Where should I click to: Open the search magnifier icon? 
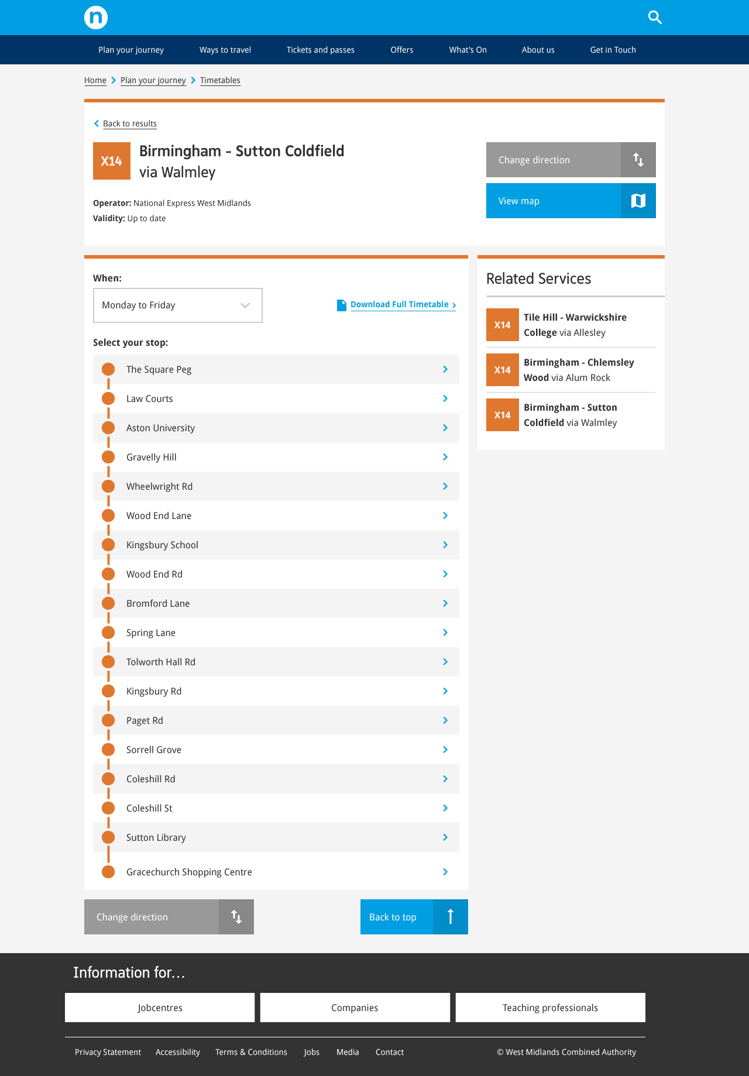pyautogui.click(x=655, y=18)
